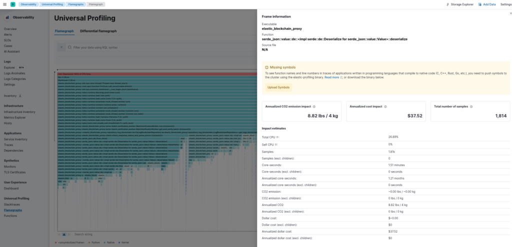Screen dimensions: 512x247
Task: Select the root flamegraph frame
Action: click(157, 74)
